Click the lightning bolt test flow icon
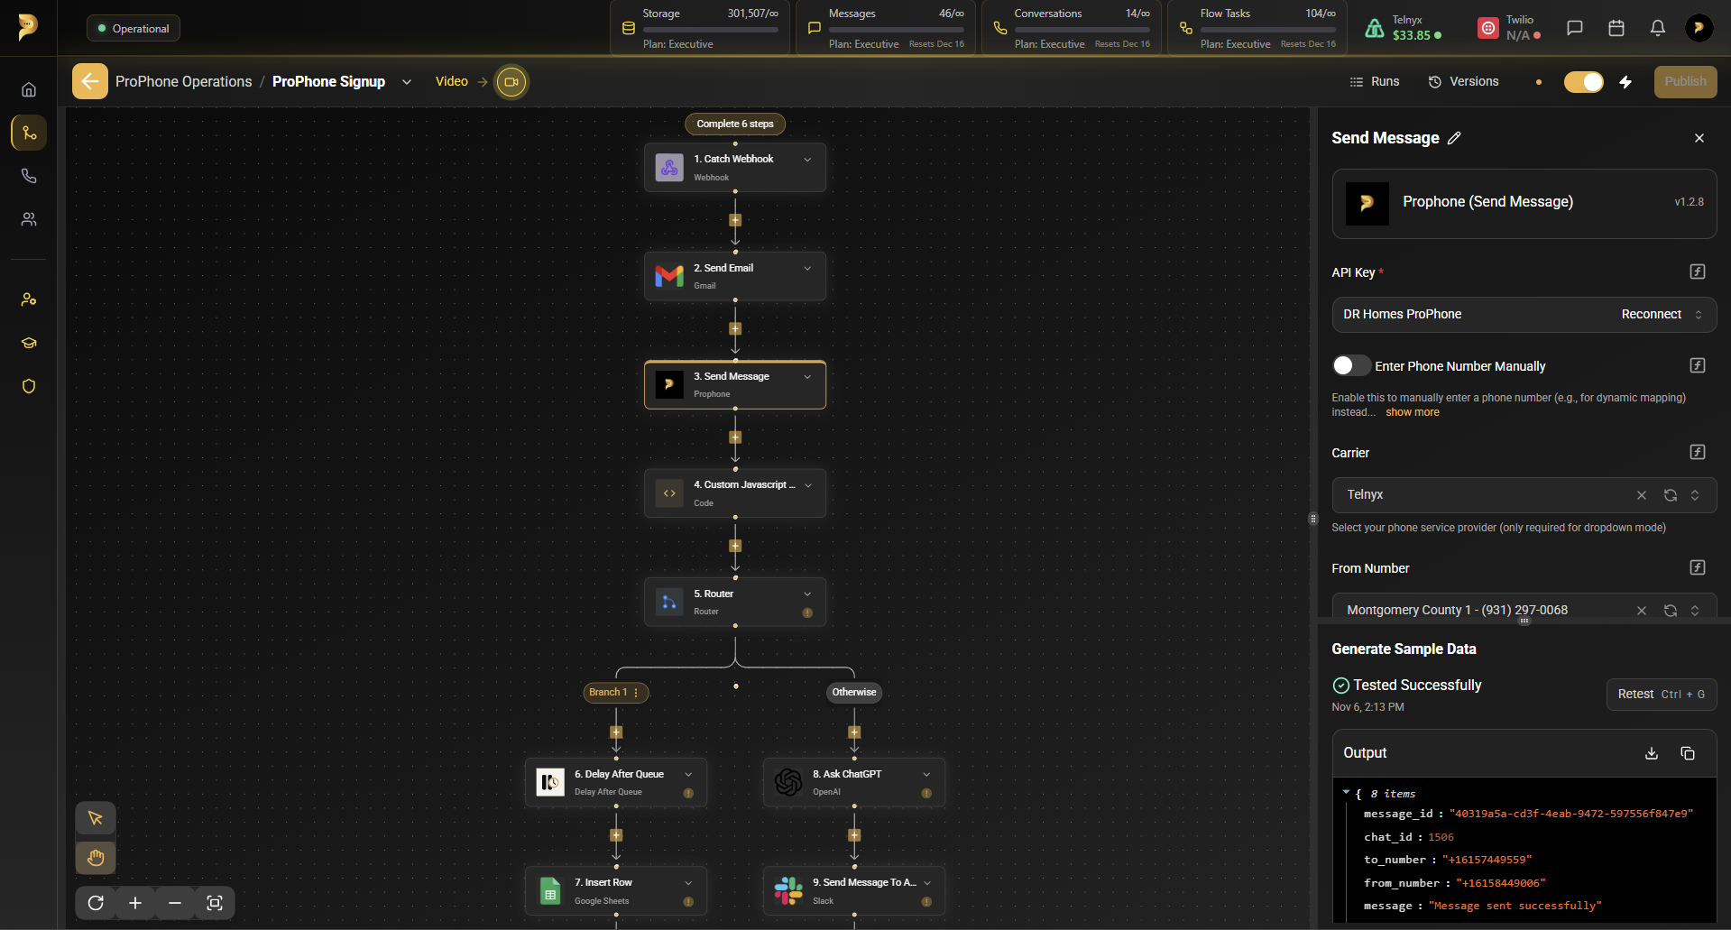1731x930 pixels. pos(1625,82)
